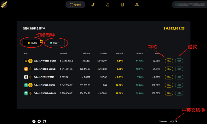Click the BUSD coin icon in USDT-BUSD row
This screenshot has width=207, height=124.
[x=31, y=85]
